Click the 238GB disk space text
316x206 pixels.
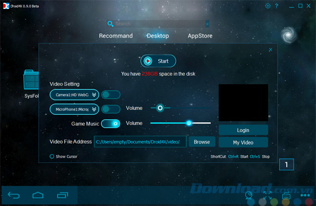pos(150,74)
